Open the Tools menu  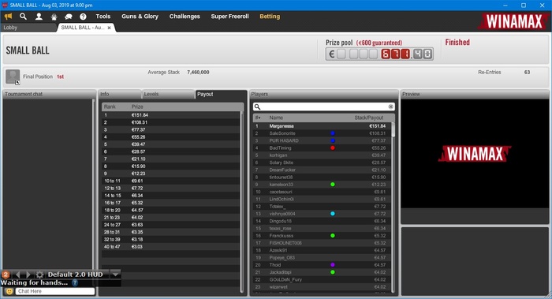(x=103, y=17)
